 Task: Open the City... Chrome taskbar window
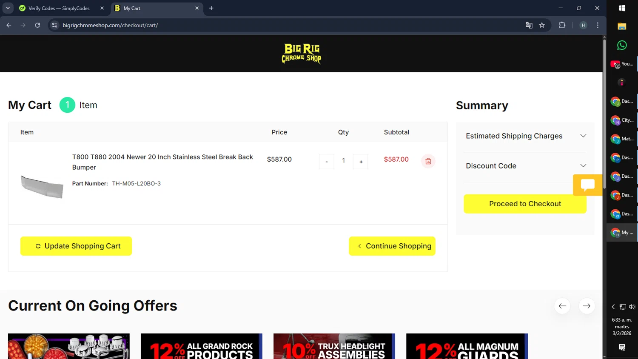[622, 120]
